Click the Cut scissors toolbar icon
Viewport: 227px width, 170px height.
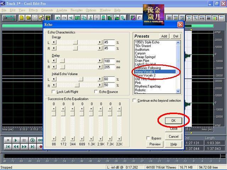[x=90, y=18]
